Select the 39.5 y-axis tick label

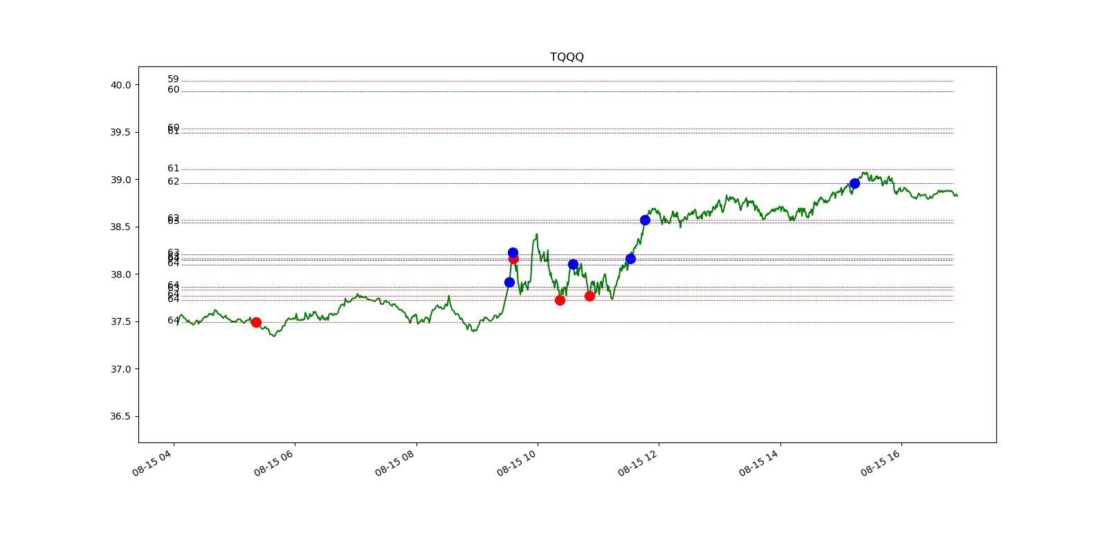[120, 132]
